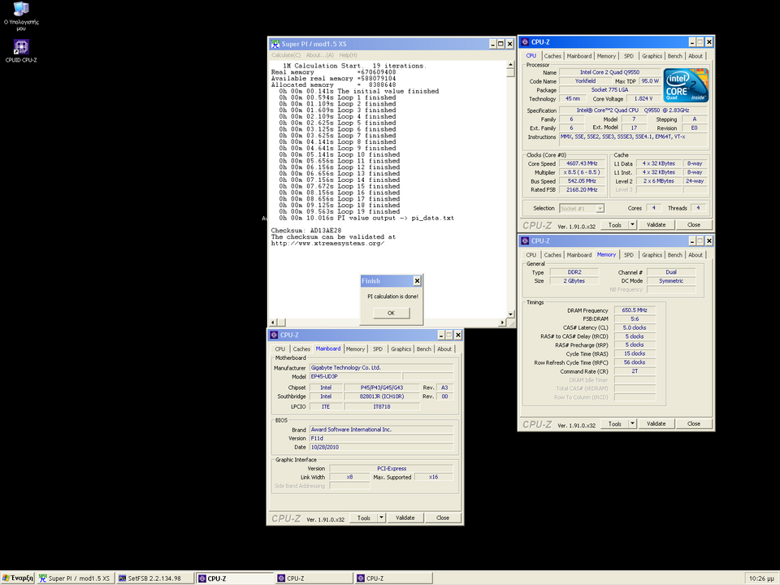The image size is (780, 585).
Task: Click the Close button in CPU-Z Memory timings window
Action: 694,424
